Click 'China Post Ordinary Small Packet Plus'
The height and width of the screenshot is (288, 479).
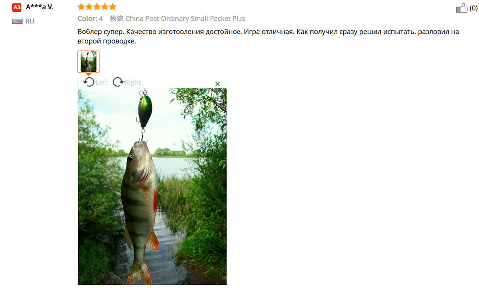(186, 18)
